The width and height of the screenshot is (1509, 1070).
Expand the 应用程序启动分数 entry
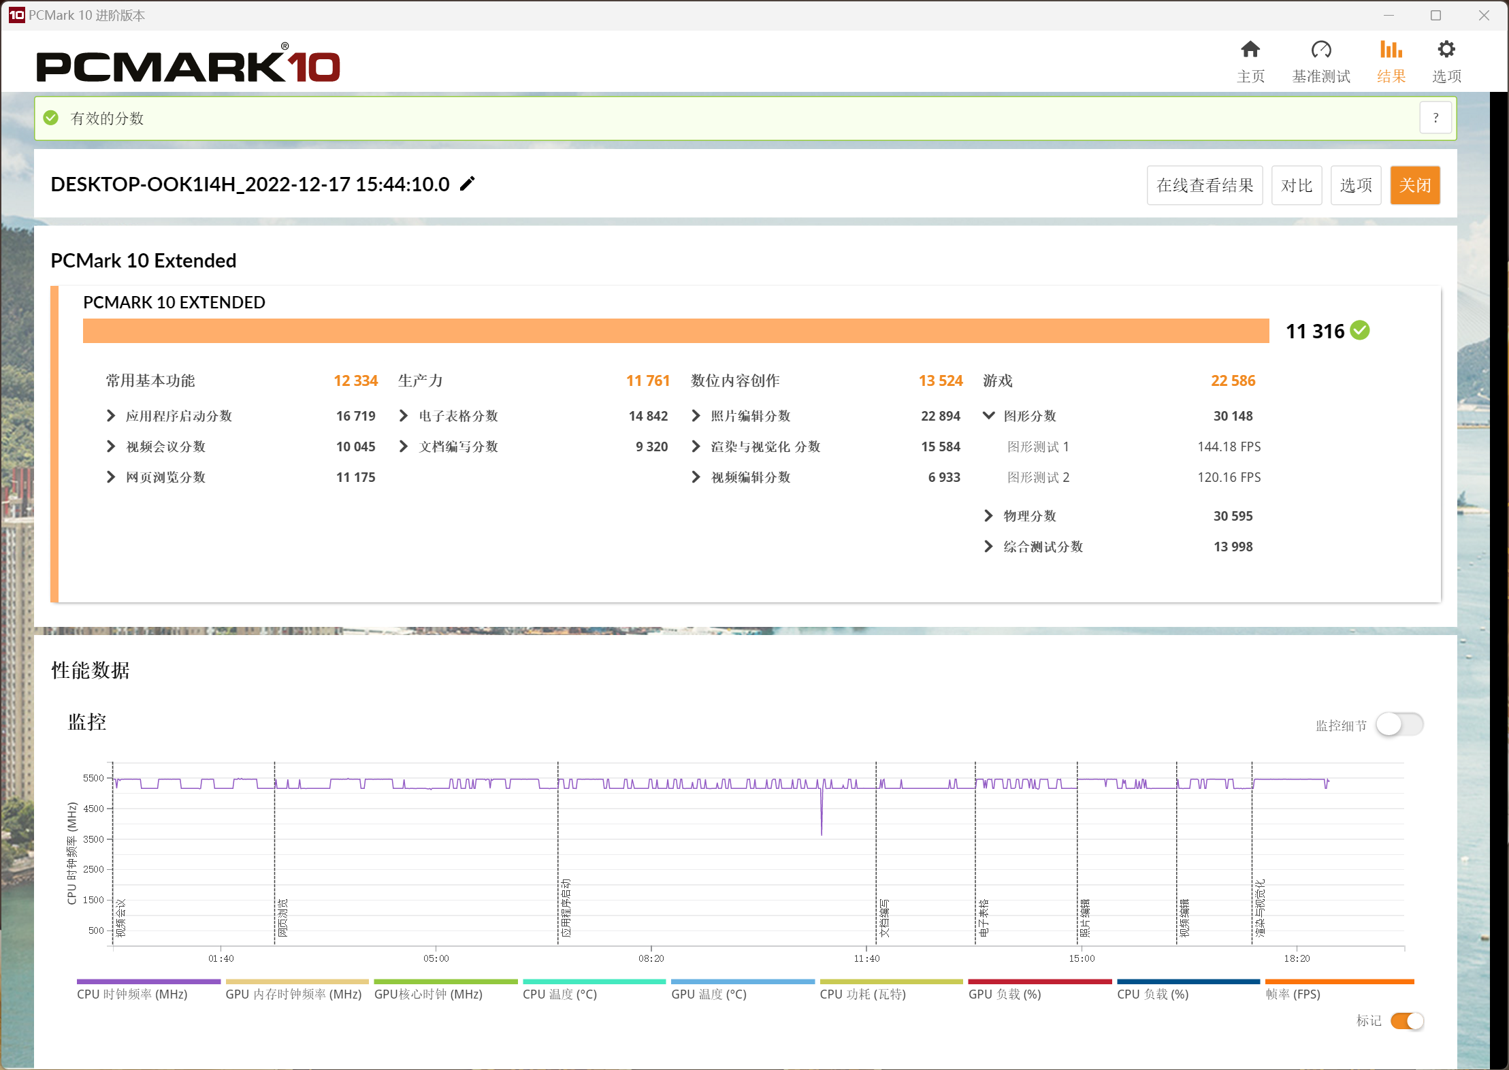pyautogui.click(x=111, y=416)
